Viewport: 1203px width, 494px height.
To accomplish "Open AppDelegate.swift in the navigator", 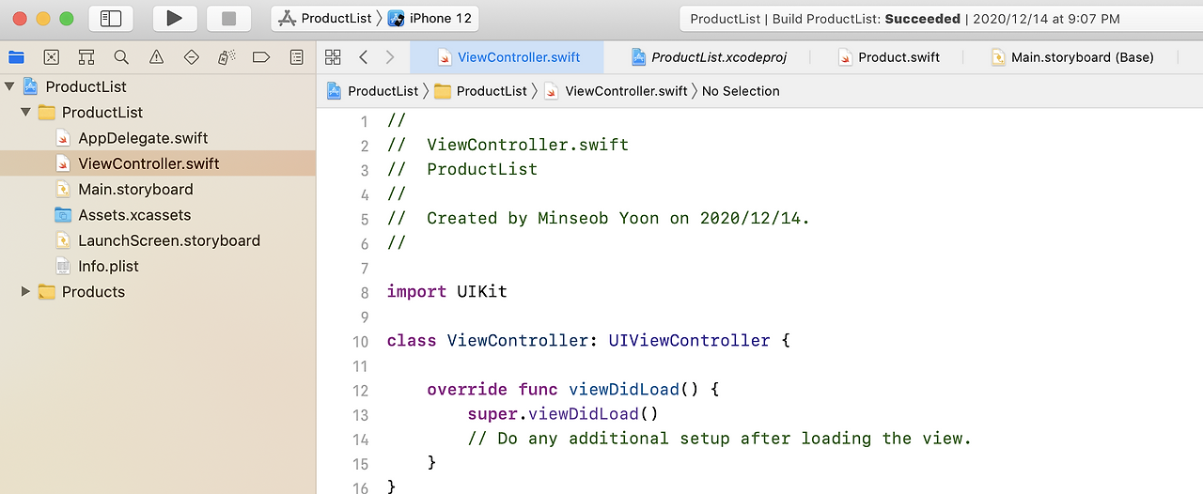I will tap(143, 138).
